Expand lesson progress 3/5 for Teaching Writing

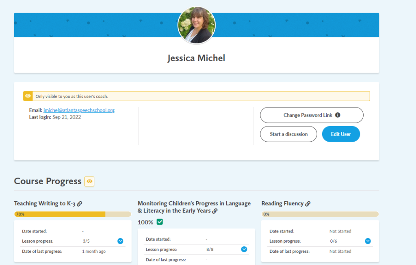[120, 241]
